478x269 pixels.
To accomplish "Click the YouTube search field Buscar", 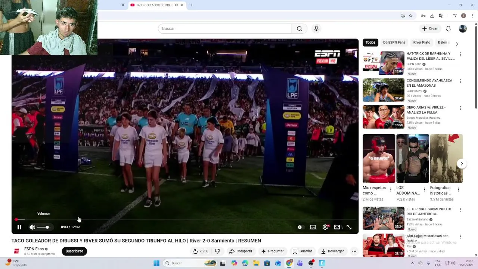I will (x=225, y=28).
